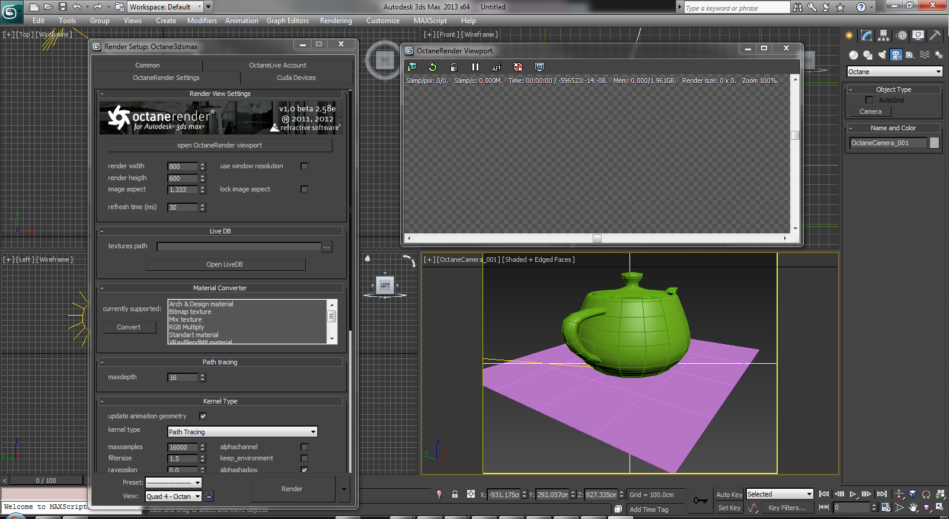This screenshot has width=949, height=519.
Task: Enable the alphachannel checkbox
Action: click(x=304, y=447)
